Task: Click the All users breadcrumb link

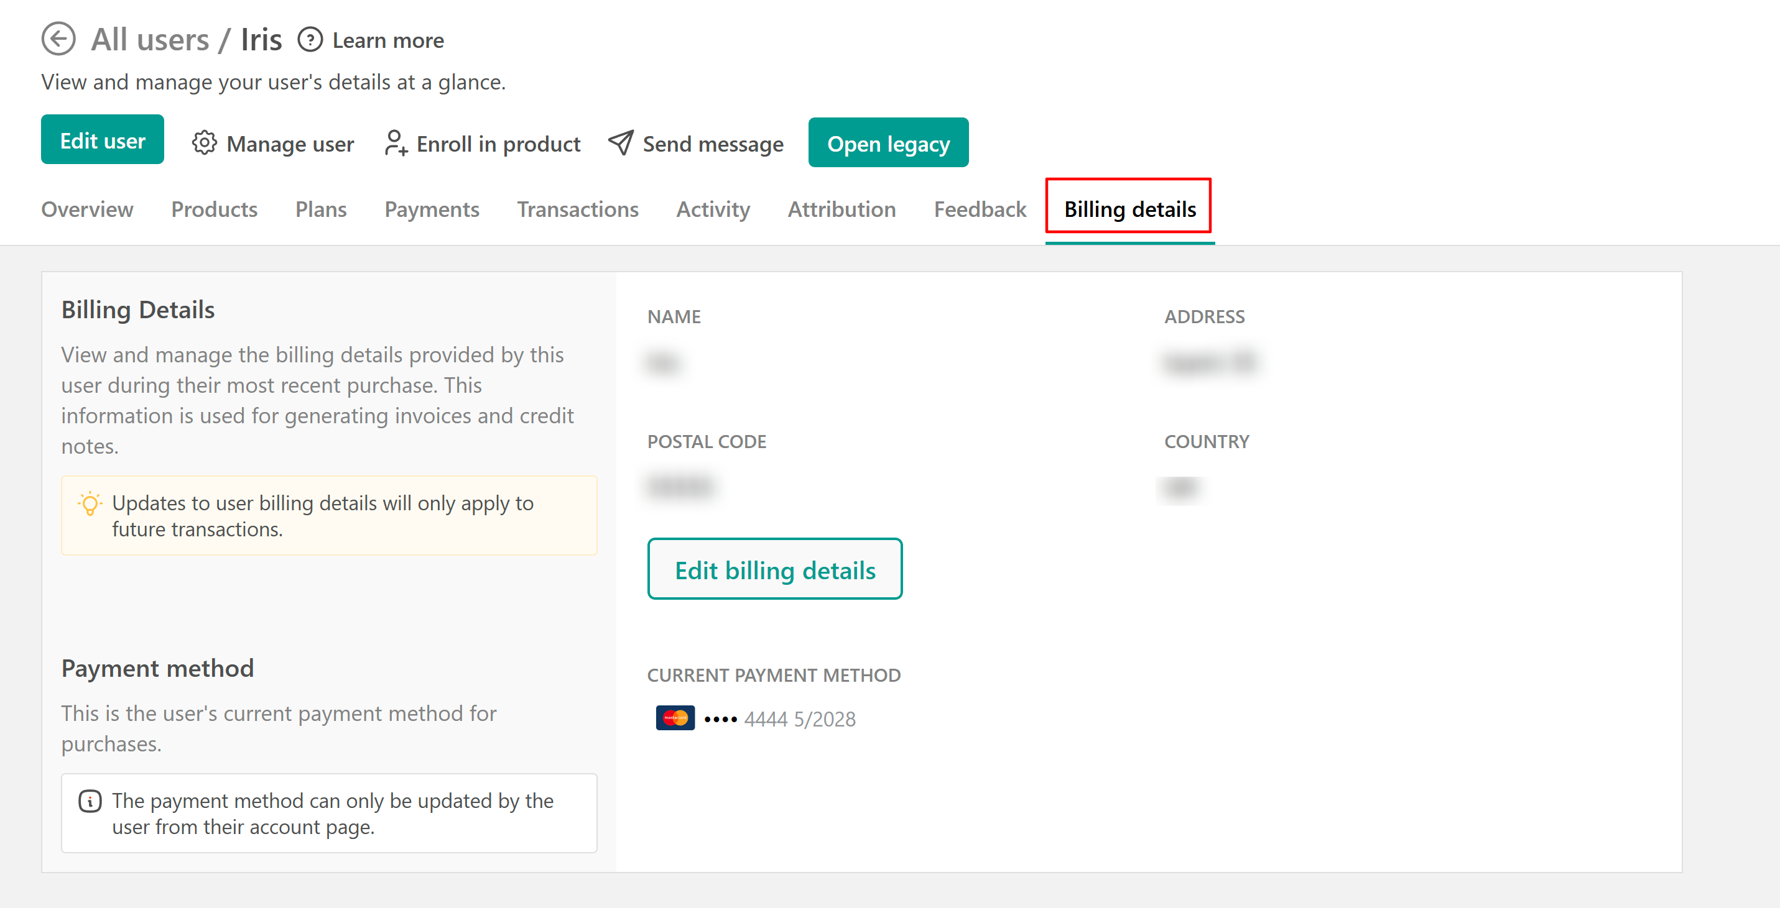Action: [150, 39]
